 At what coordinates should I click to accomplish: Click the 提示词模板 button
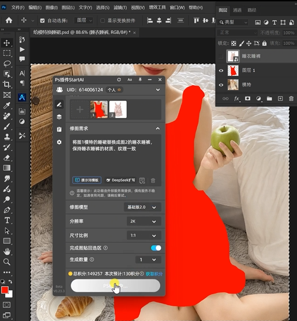87,180
